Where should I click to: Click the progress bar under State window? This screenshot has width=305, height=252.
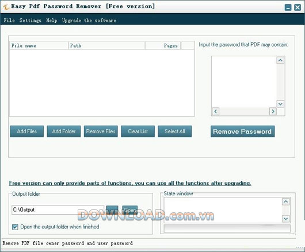coord(227,228)
